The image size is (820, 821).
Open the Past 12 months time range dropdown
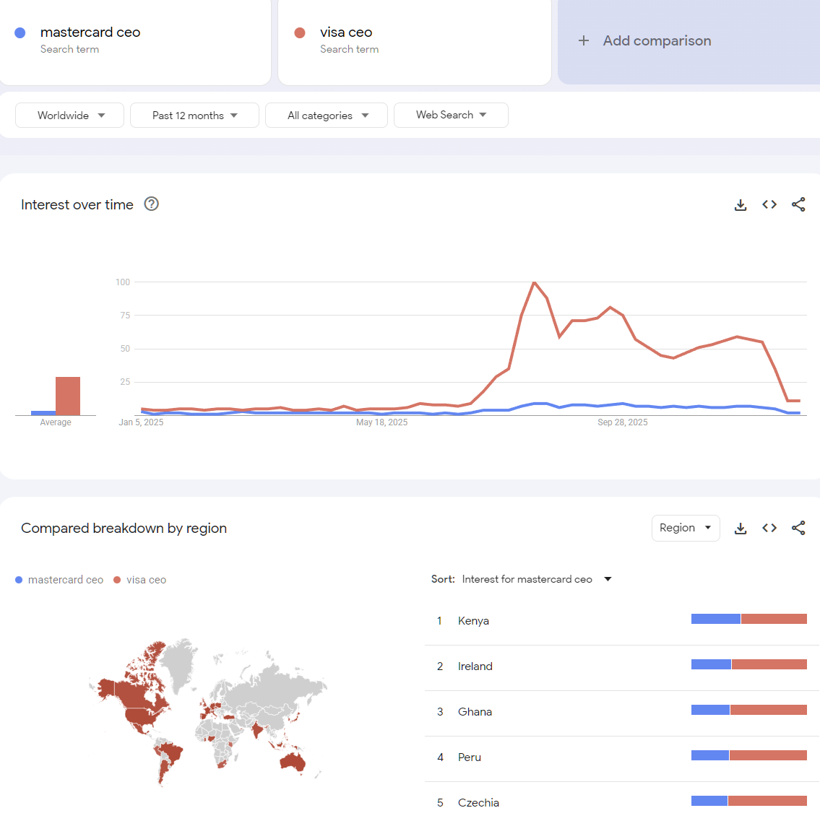point(194,116)
